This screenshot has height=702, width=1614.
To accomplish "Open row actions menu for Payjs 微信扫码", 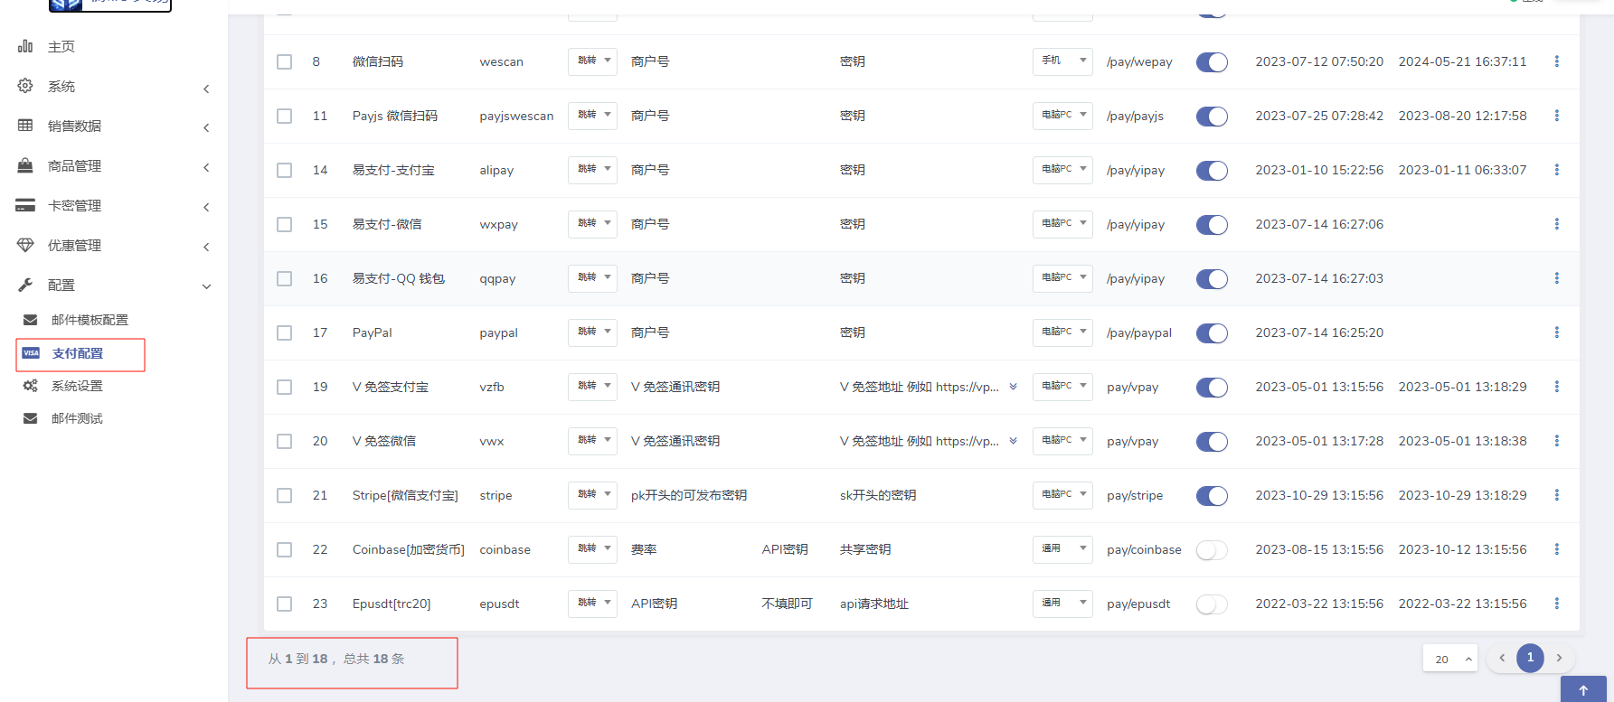I will click(x=1556, y=116).
